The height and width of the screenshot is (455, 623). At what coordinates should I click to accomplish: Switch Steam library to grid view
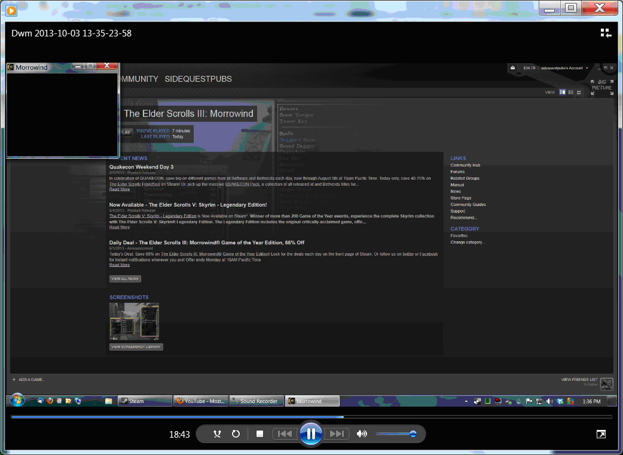(579, 93)
